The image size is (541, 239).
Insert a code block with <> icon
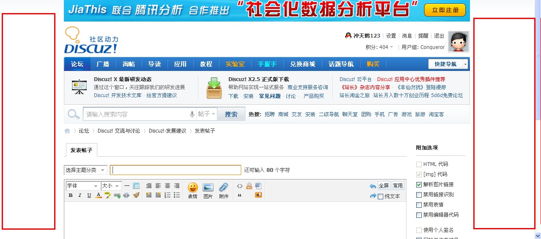click(x=240, y=186)
